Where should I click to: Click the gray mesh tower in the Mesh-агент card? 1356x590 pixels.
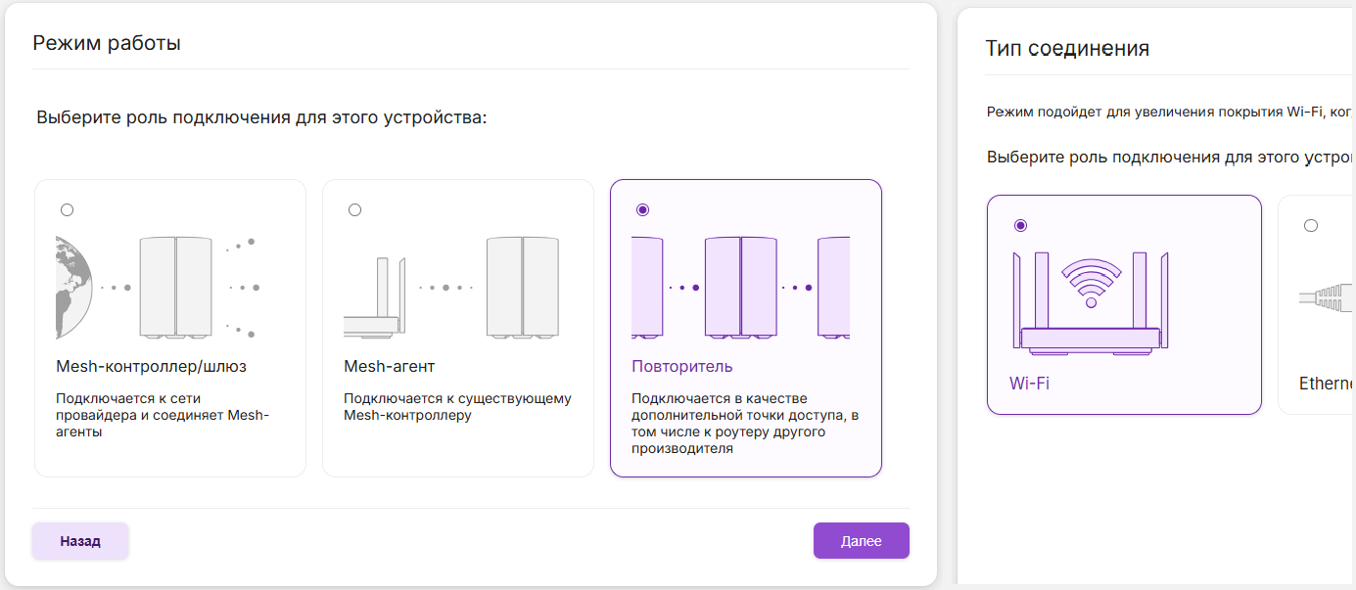pyautogui.click(x=523, y=288)
